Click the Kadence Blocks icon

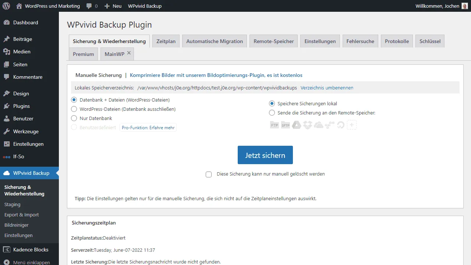[7, 250]
